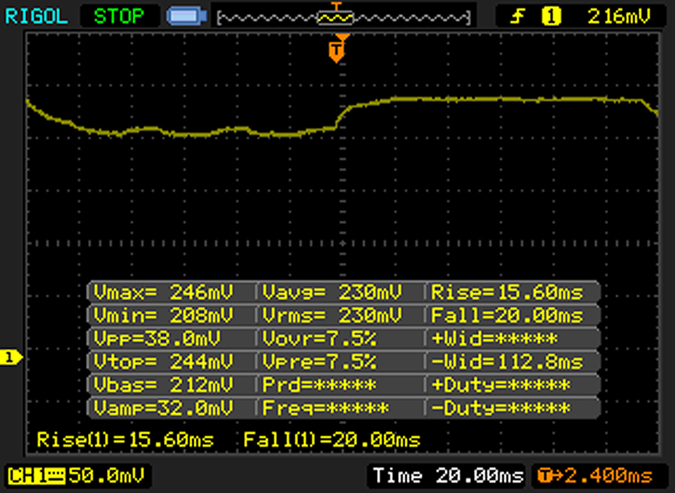This screenshot has height=493, width=675.
Task: Click the Vtop= 244mV measurement
Action: pos(163,362)
